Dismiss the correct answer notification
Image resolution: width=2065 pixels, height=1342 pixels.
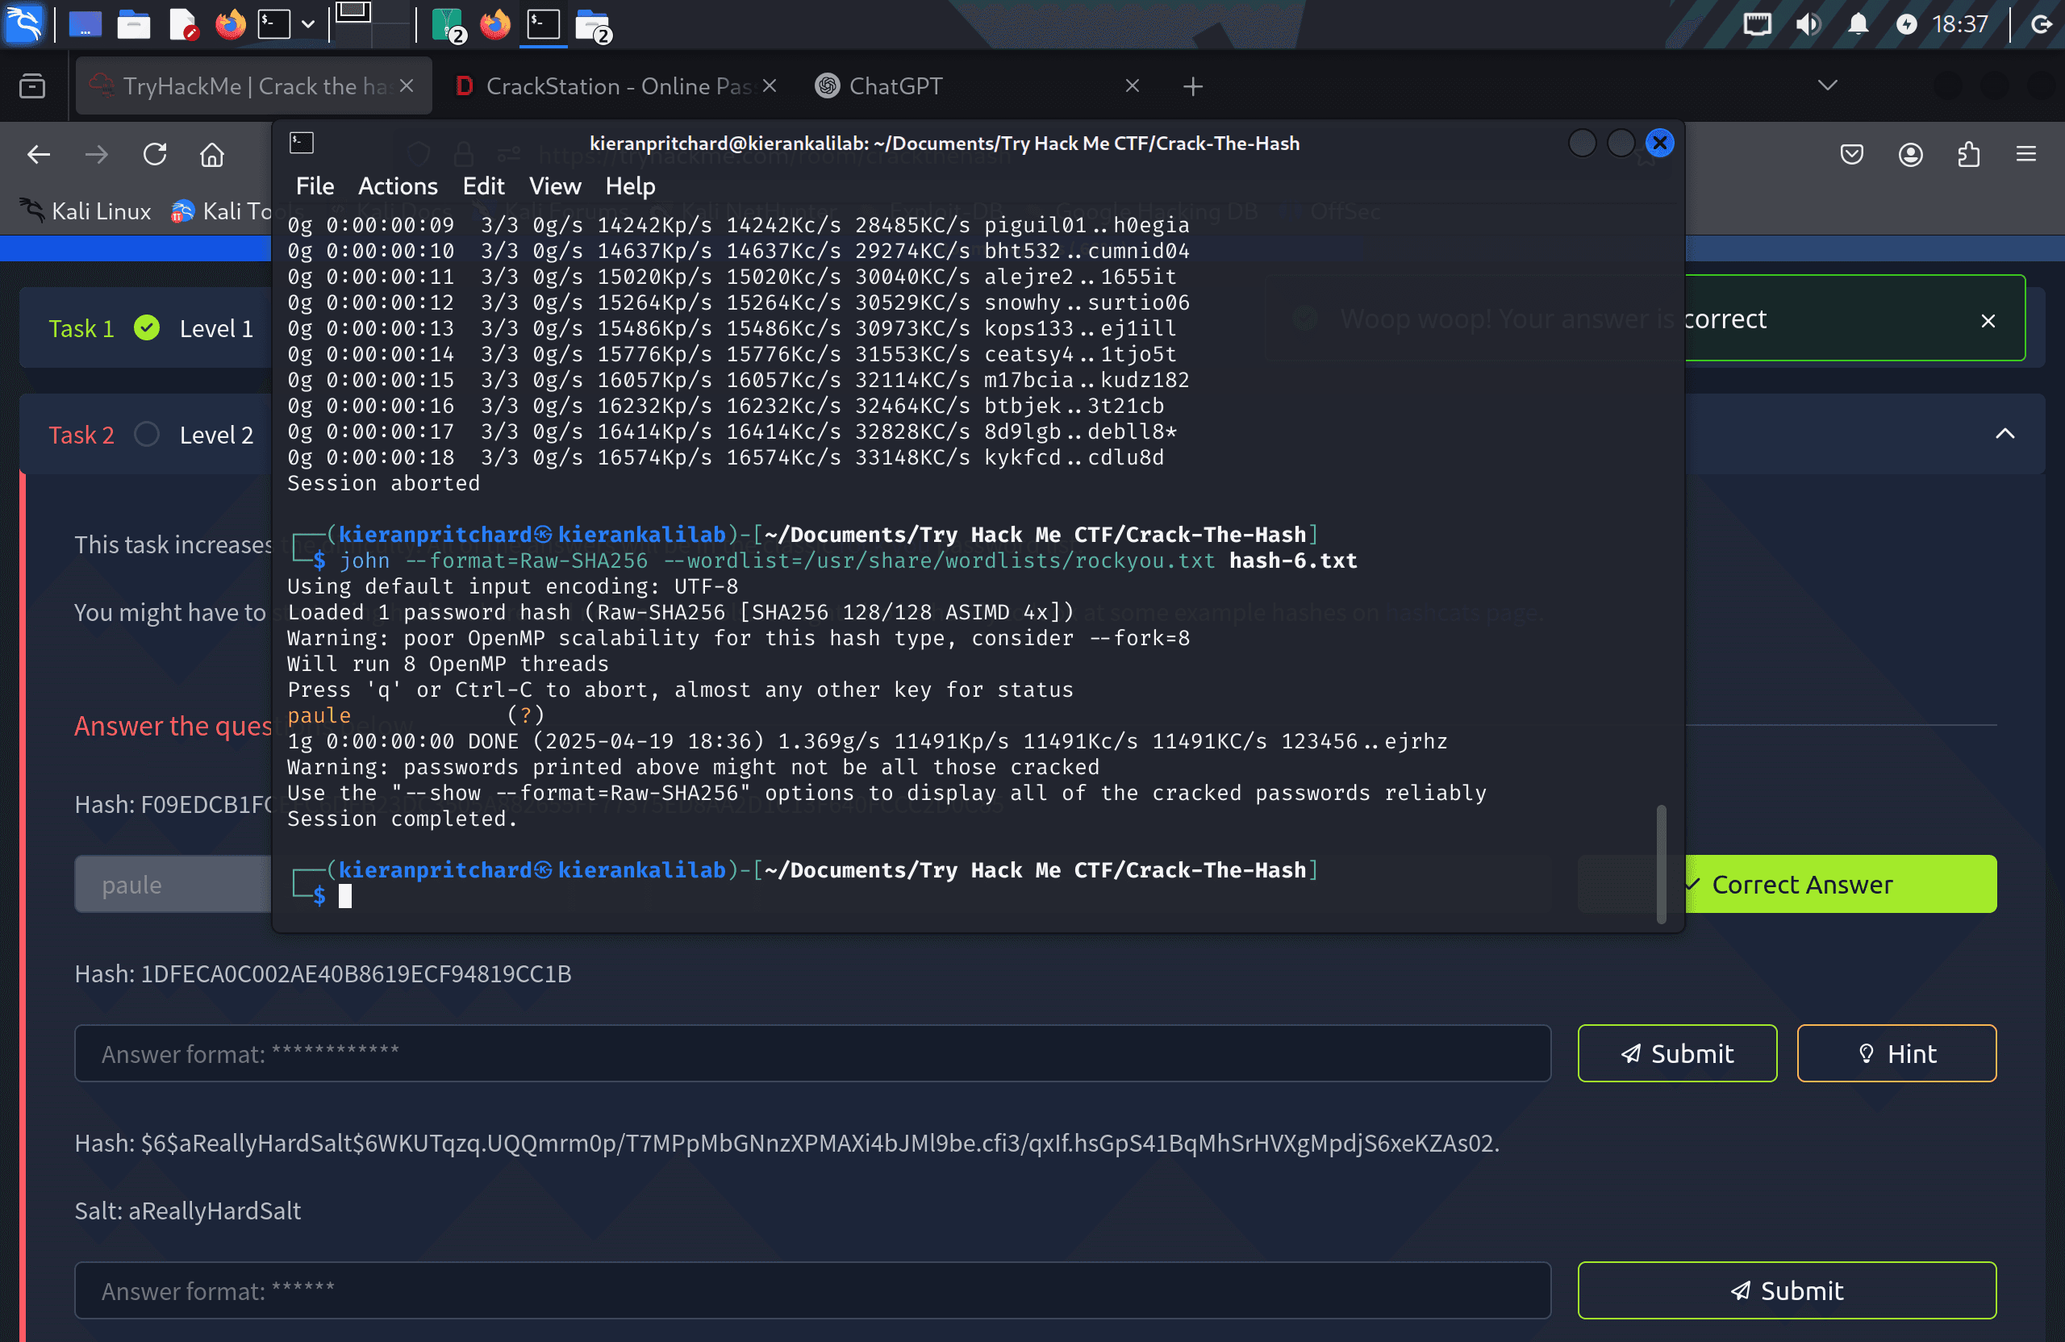pyautogui.click(x=1988, y=320)
